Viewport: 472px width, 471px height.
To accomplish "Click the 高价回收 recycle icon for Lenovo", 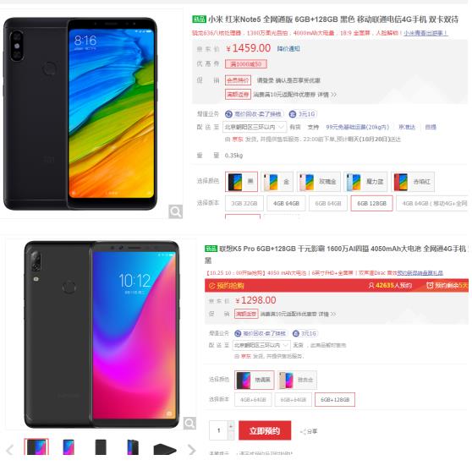I will pyautogui.click(x=238, y=333).
